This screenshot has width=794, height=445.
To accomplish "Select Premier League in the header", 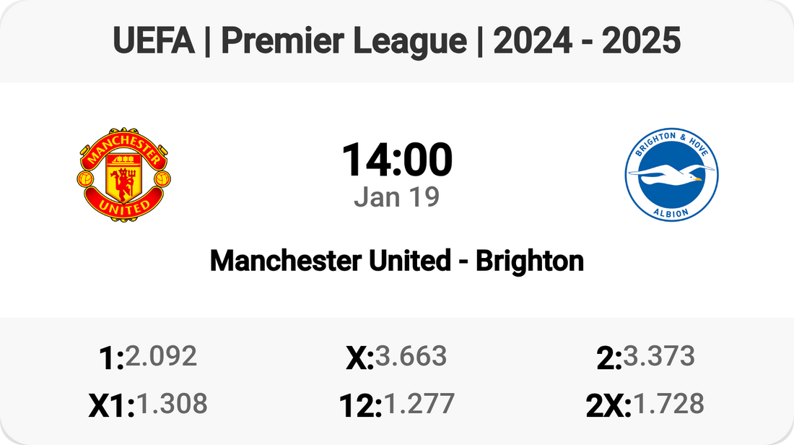I will point(344,42).
